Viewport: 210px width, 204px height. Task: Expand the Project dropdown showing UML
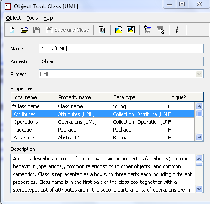click(199, 74)
